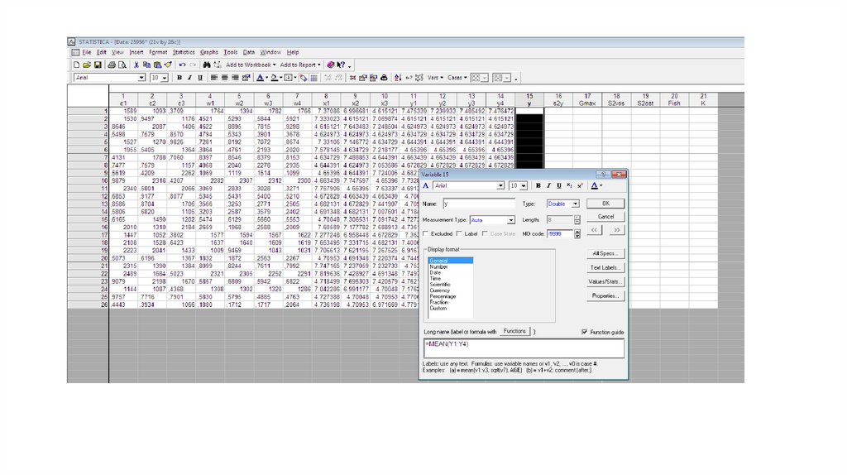
Task: Open the Statistics menu
Action: tap(183, 52)
